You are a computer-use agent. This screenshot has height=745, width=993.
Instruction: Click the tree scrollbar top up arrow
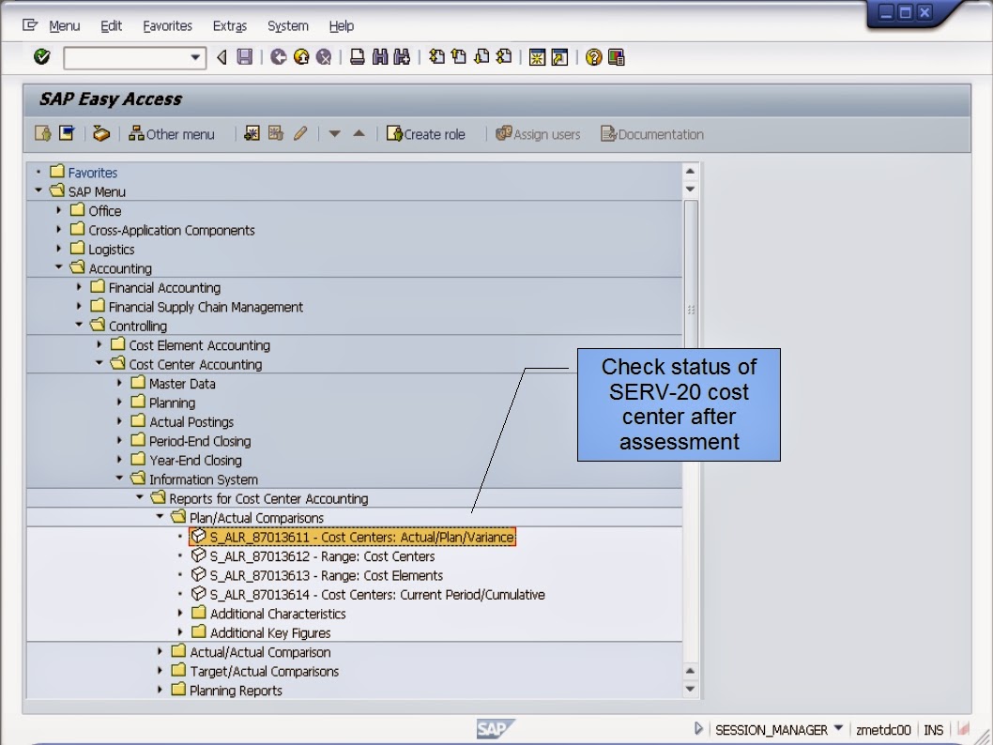tap(690, 171)
